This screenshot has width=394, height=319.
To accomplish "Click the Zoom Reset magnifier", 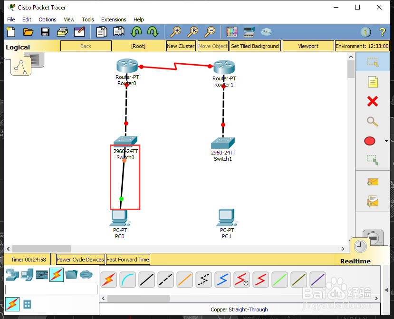I will click(x=192, y=32).
